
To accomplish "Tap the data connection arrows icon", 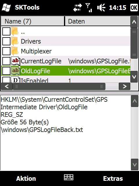I will 78,8.
